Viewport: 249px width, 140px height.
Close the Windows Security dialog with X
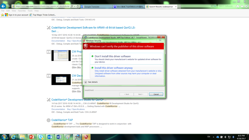click(x=160, y=40)
